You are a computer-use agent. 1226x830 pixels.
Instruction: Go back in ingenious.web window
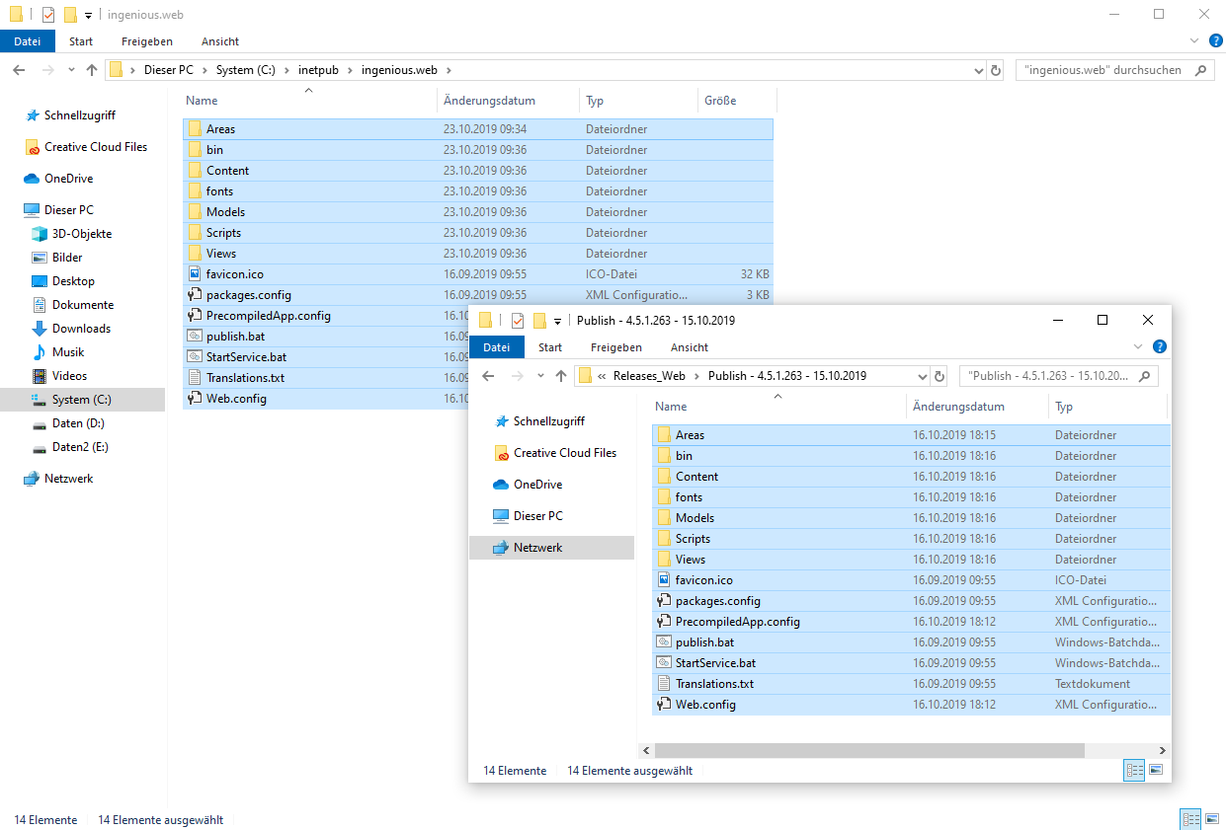tap(19, 70)
